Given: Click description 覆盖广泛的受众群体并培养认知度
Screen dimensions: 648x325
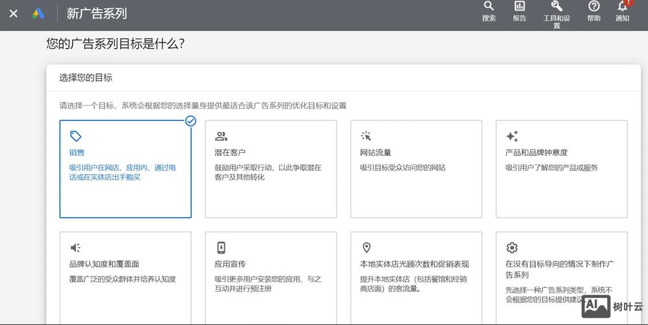Looking at the screenshot, I should [123, 279].
